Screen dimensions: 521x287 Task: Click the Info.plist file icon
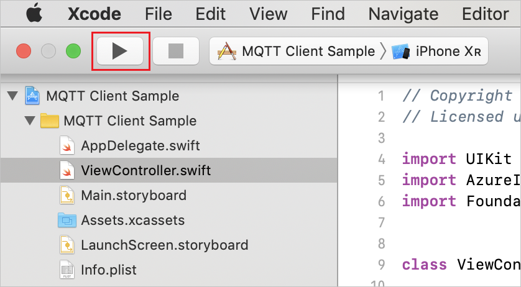tap(67, 270)
